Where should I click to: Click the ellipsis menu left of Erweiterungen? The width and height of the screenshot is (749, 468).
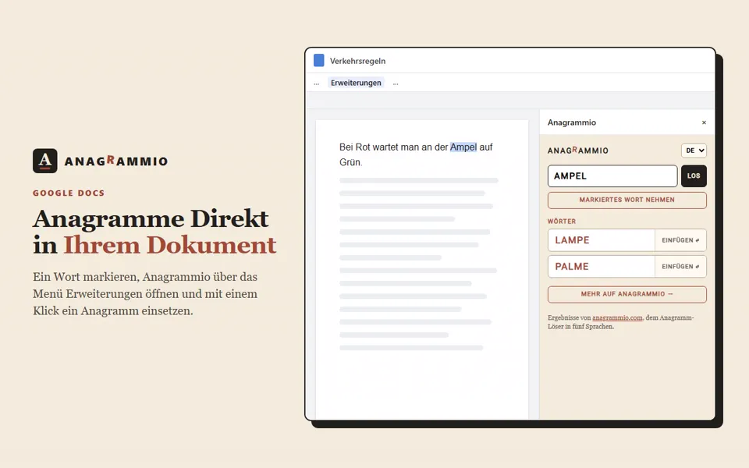click(x=316, y=83)
